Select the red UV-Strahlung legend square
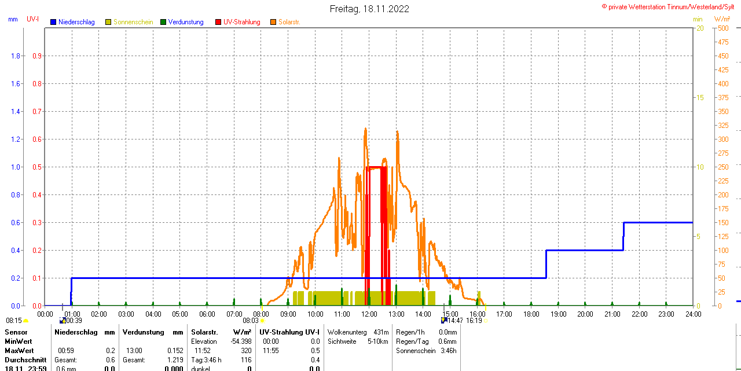The image size is (741, 371). (x=218, y=22)
